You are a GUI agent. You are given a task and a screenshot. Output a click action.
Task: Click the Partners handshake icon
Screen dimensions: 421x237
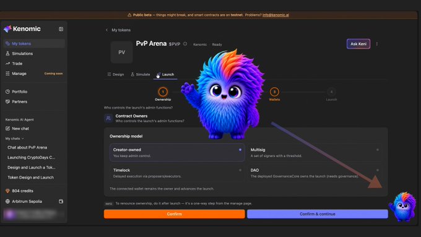(7, 101)
